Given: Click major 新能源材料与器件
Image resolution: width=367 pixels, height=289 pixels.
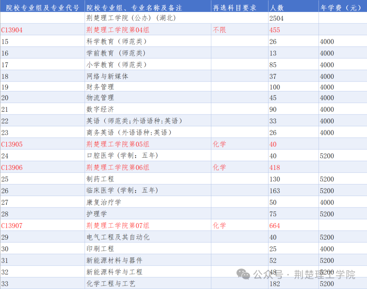Looking at the screenshot, I should click(115, 260).
